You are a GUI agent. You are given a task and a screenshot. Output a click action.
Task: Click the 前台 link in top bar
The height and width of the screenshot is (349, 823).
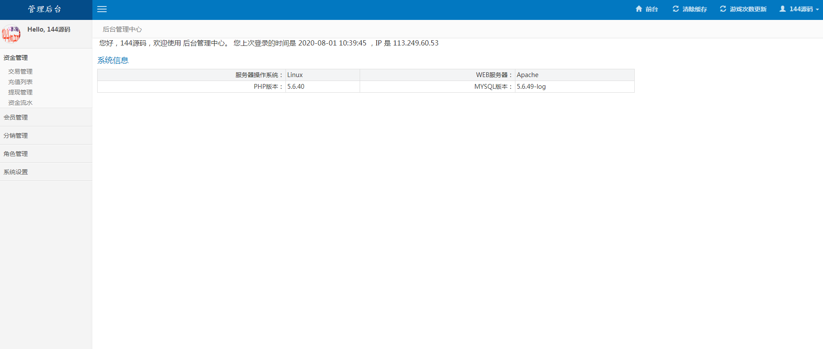pos(652,9)
